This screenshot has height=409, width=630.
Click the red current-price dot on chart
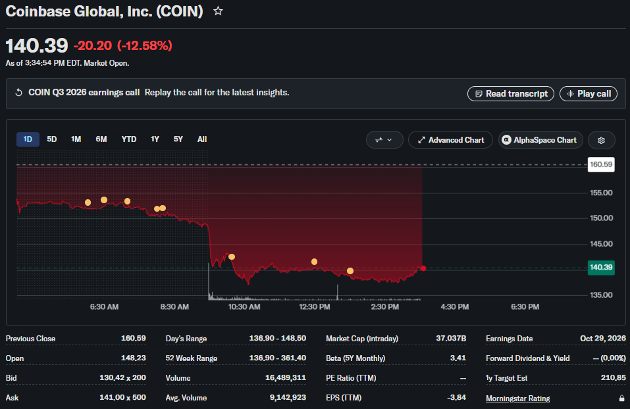(423, 268)
